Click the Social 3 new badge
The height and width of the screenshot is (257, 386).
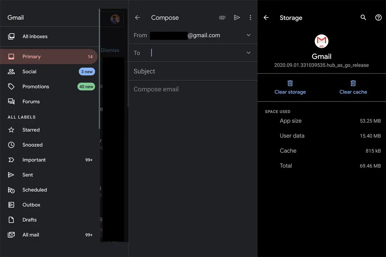tap(87, 72)
